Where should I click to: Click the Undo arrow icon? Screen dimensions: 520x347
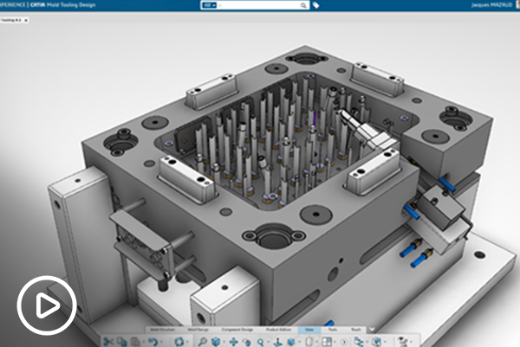(152, 341)
